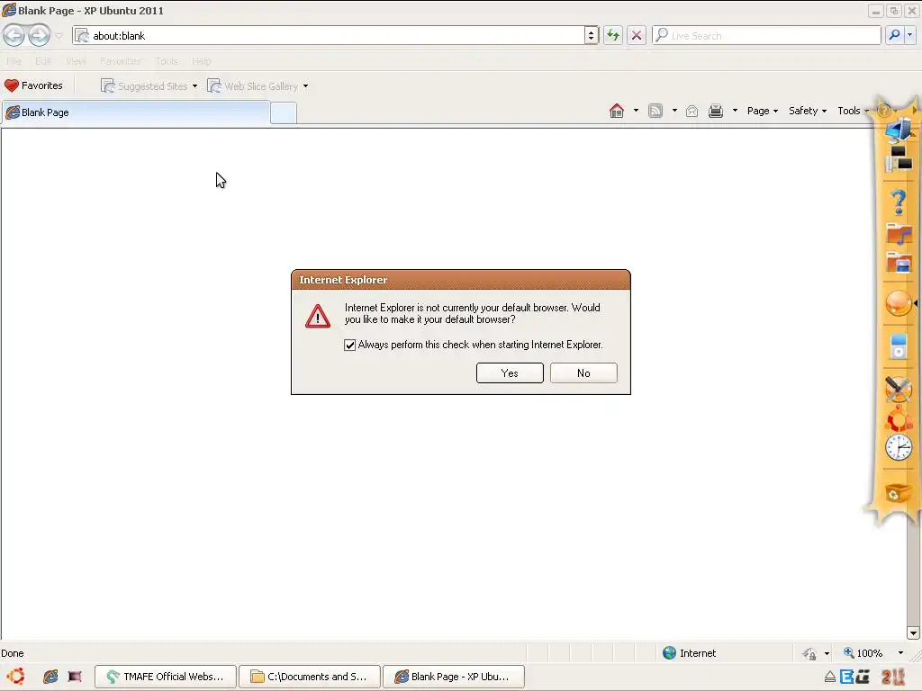Click the 100% zoom level button

863,653
